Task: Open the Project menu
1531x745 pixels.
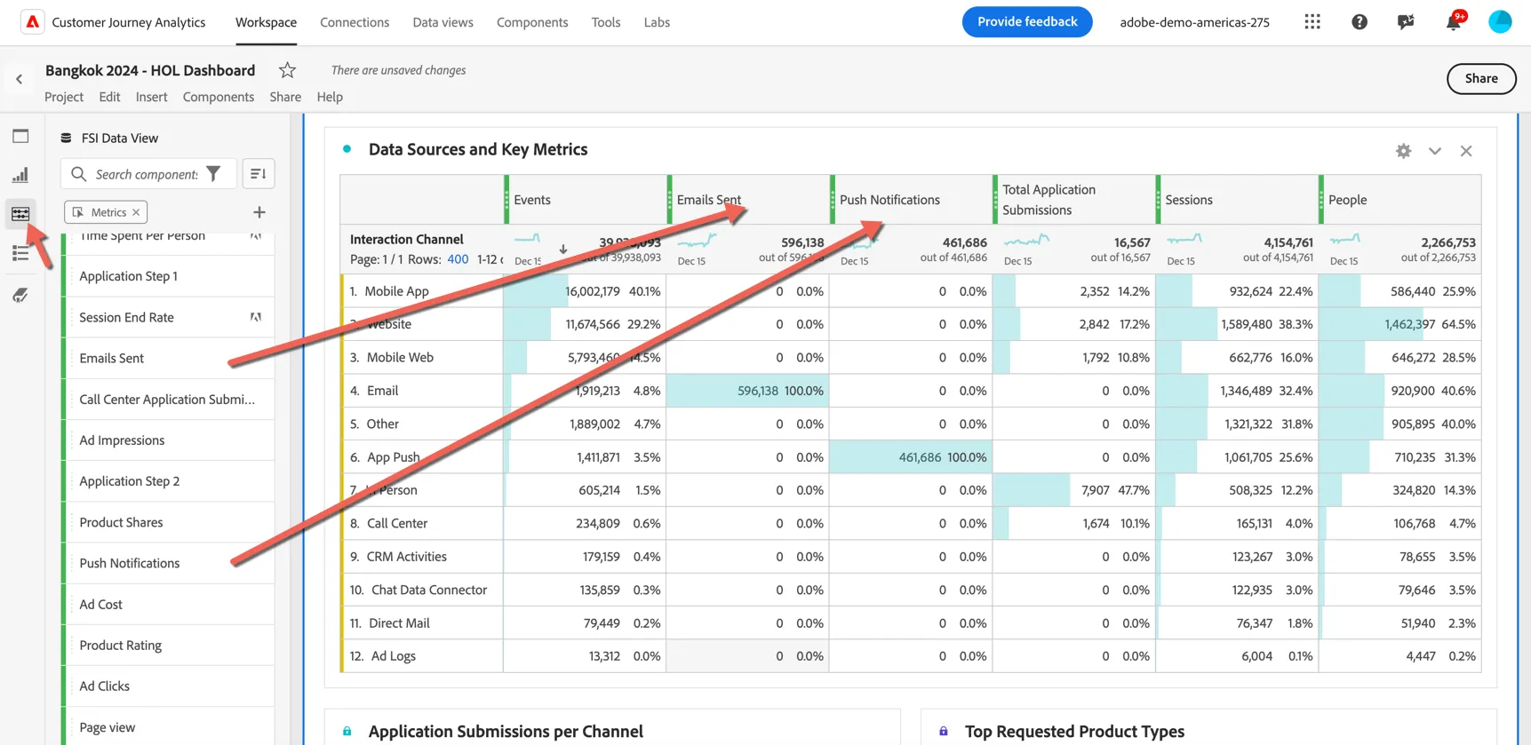Action: point(64,97)
